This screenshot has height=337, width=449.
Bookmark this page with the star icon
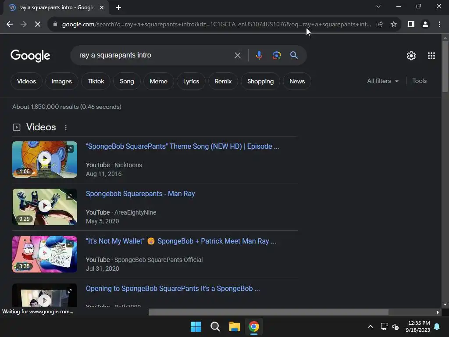[x=394, y=25]
